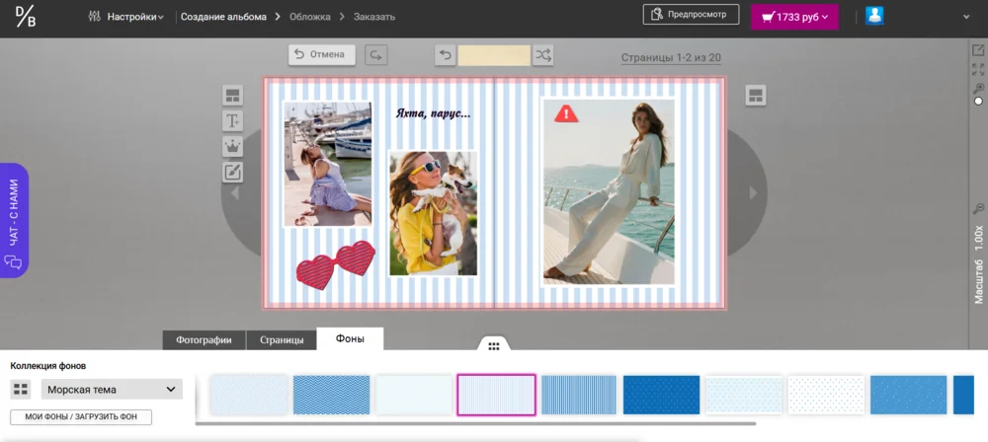Toggle grid view of the backgrounds collection
Viewport: 988px width, 442px height.
21,390
